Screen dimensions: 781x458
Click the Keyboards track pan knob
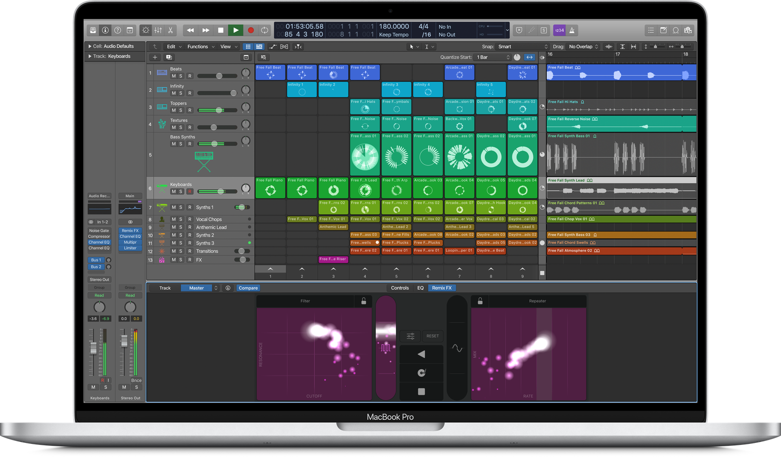(246, 188)
